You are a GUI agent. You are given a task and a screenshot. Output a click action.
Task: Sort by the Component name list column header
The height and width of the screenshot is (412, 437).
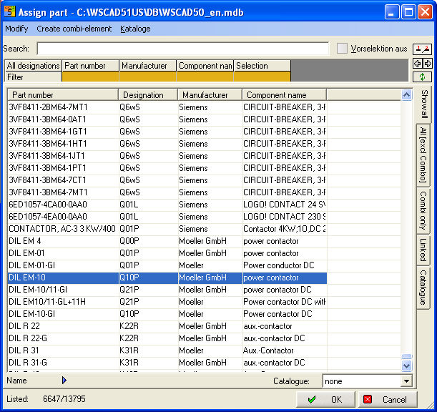coord(284,95)
